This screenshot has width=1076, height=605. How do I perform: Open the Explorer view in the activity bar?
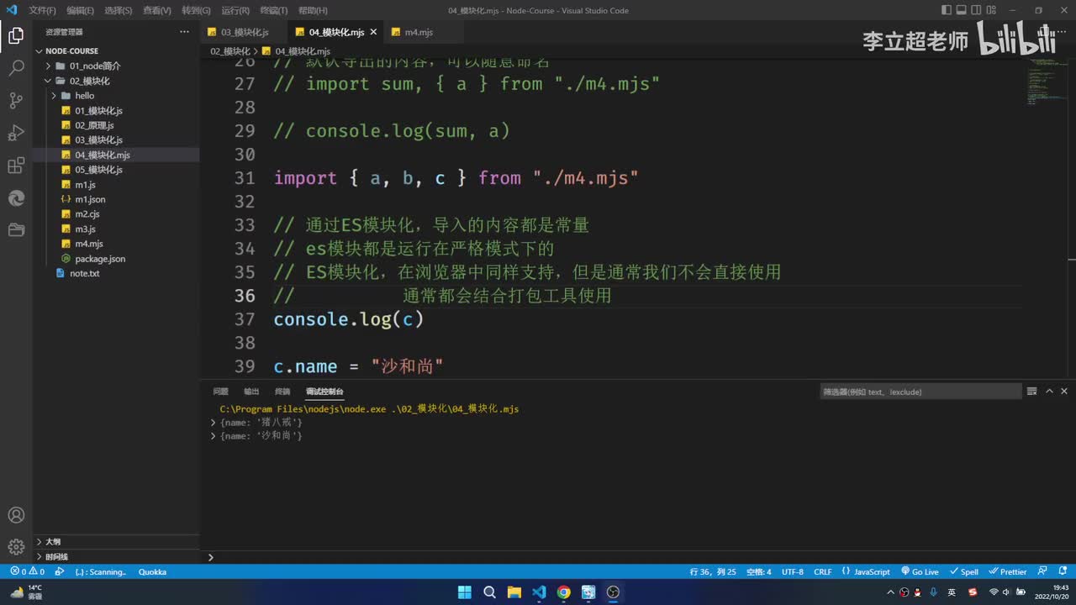pos(16,36)
